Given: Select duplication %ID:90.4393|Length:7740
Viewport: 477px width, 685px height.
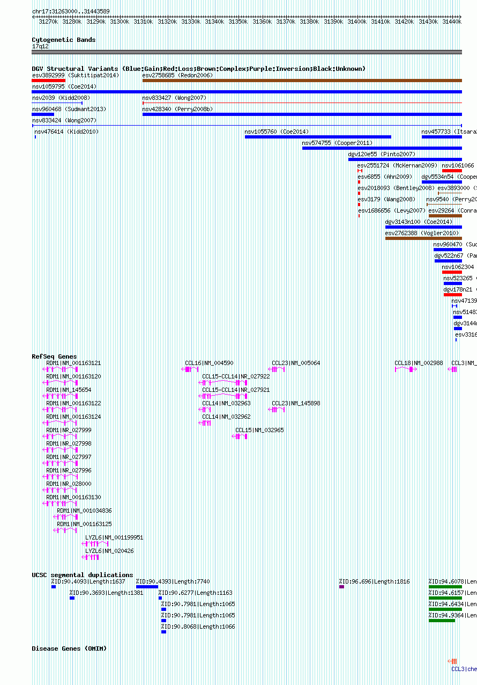Looking at the screenshot, I should pos(173,581).
